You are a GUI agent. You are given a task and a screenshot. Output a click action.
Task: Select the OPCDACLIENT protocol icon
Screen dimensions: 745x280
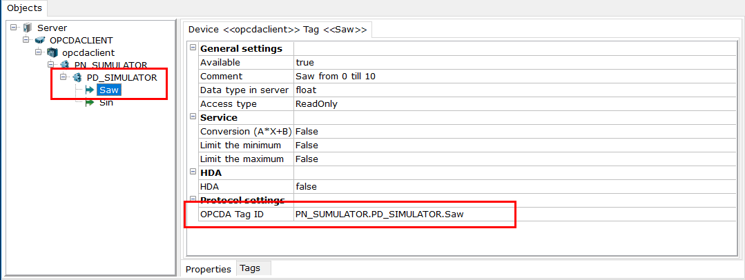(x=39, y=40)
